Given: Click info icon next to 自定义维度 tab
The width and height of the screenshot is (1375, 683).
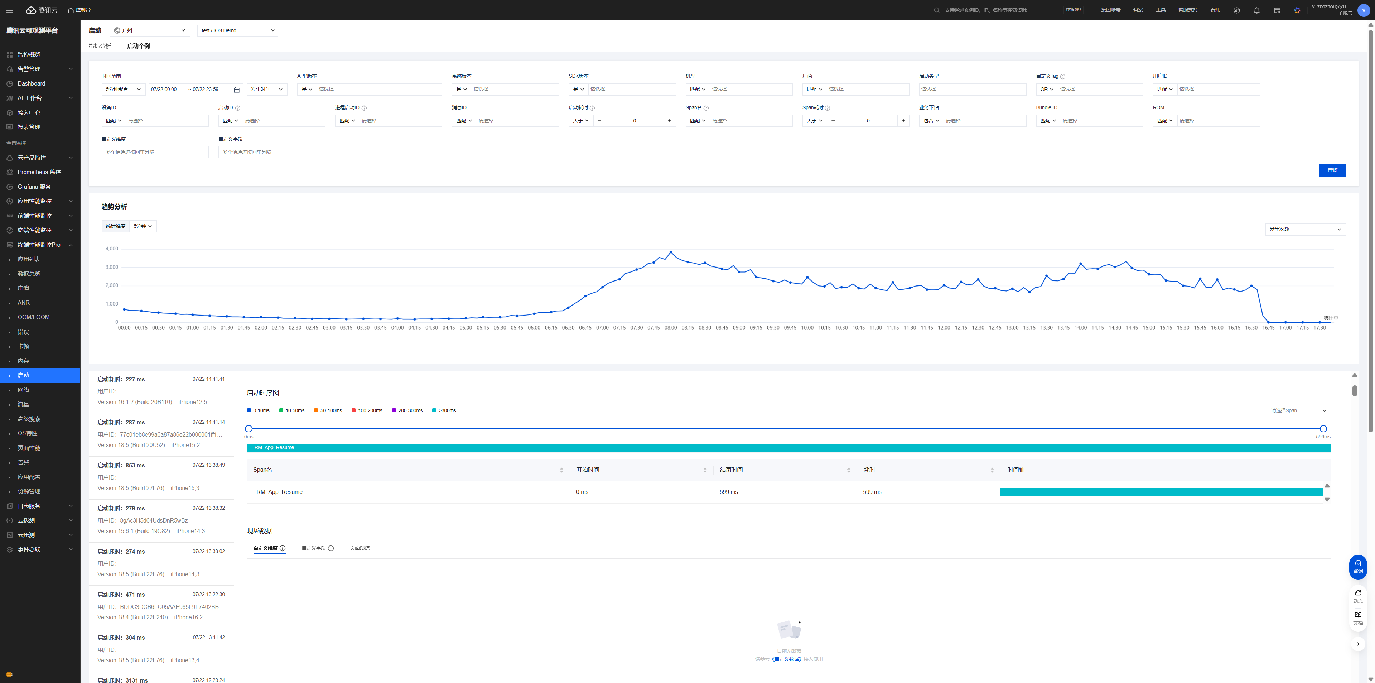Looking at the screenshot, I should pyautogui.click(x=283, y=548).
